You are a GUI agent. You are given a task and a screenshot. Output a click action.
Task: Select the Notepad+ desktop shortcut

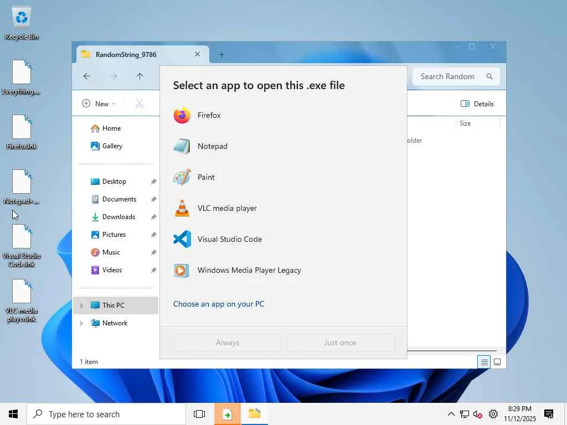click(x=22, y=187)
